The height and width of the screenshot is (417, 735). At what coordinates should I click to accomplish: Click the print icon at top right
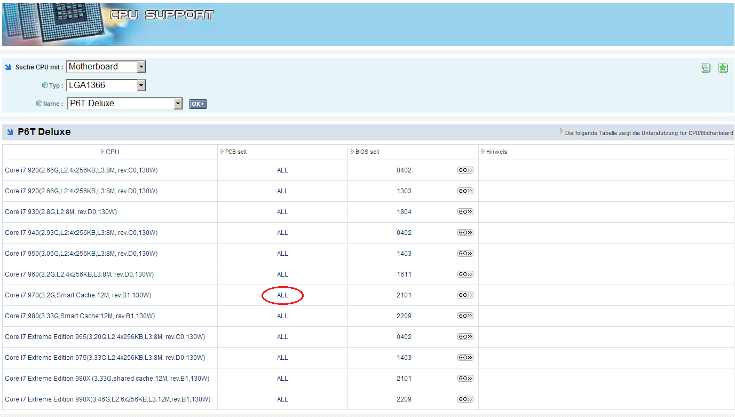(x=706, y=68)
